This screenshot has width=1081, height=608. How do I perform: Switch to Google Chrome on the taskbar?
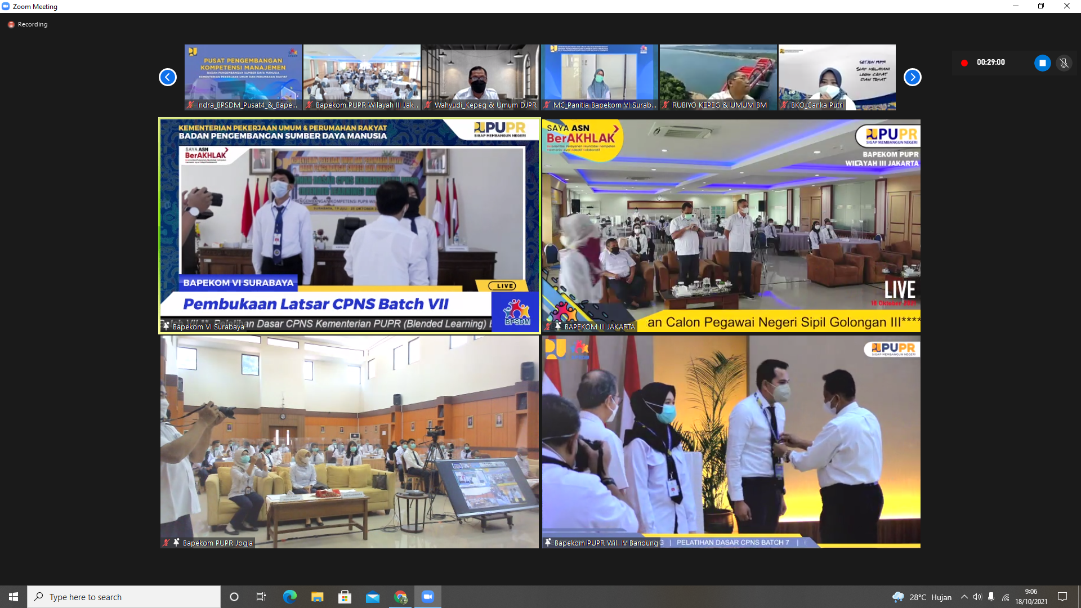point(400,597)
